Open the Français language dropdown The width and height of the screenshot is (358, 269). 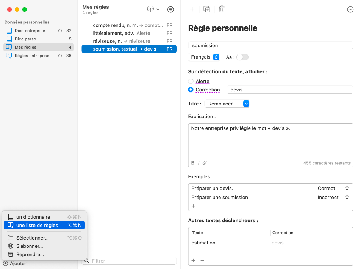204,57
